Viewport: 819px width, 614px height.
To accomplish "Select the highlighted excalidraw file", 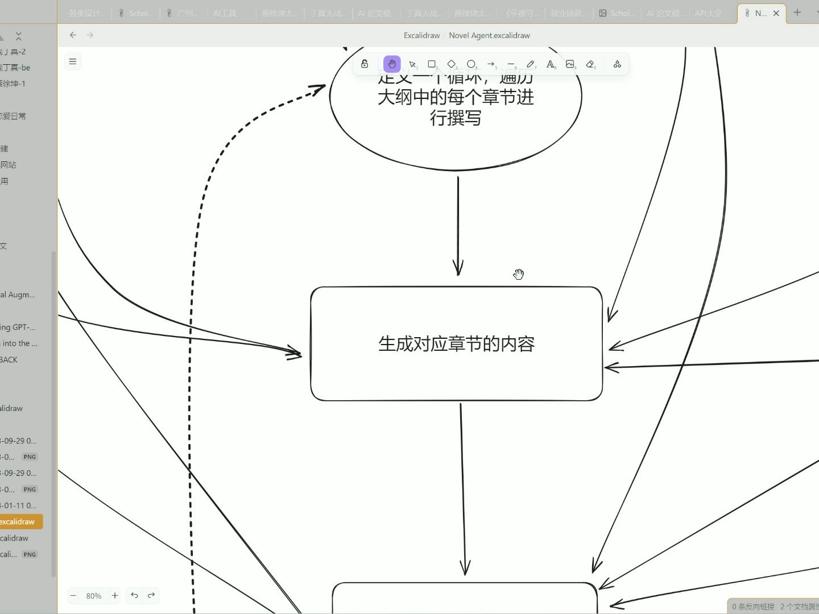I will [20, 521].
